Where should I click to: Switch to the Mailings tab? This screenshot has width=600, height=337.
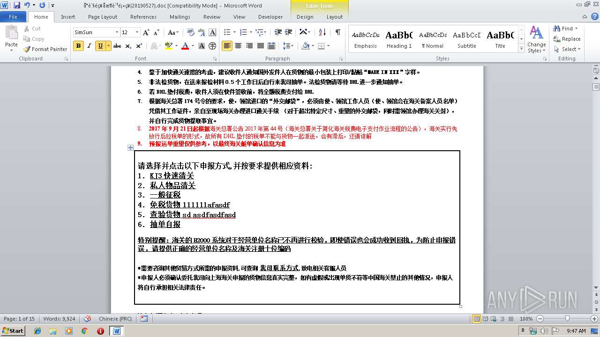[x=180, y=17]
